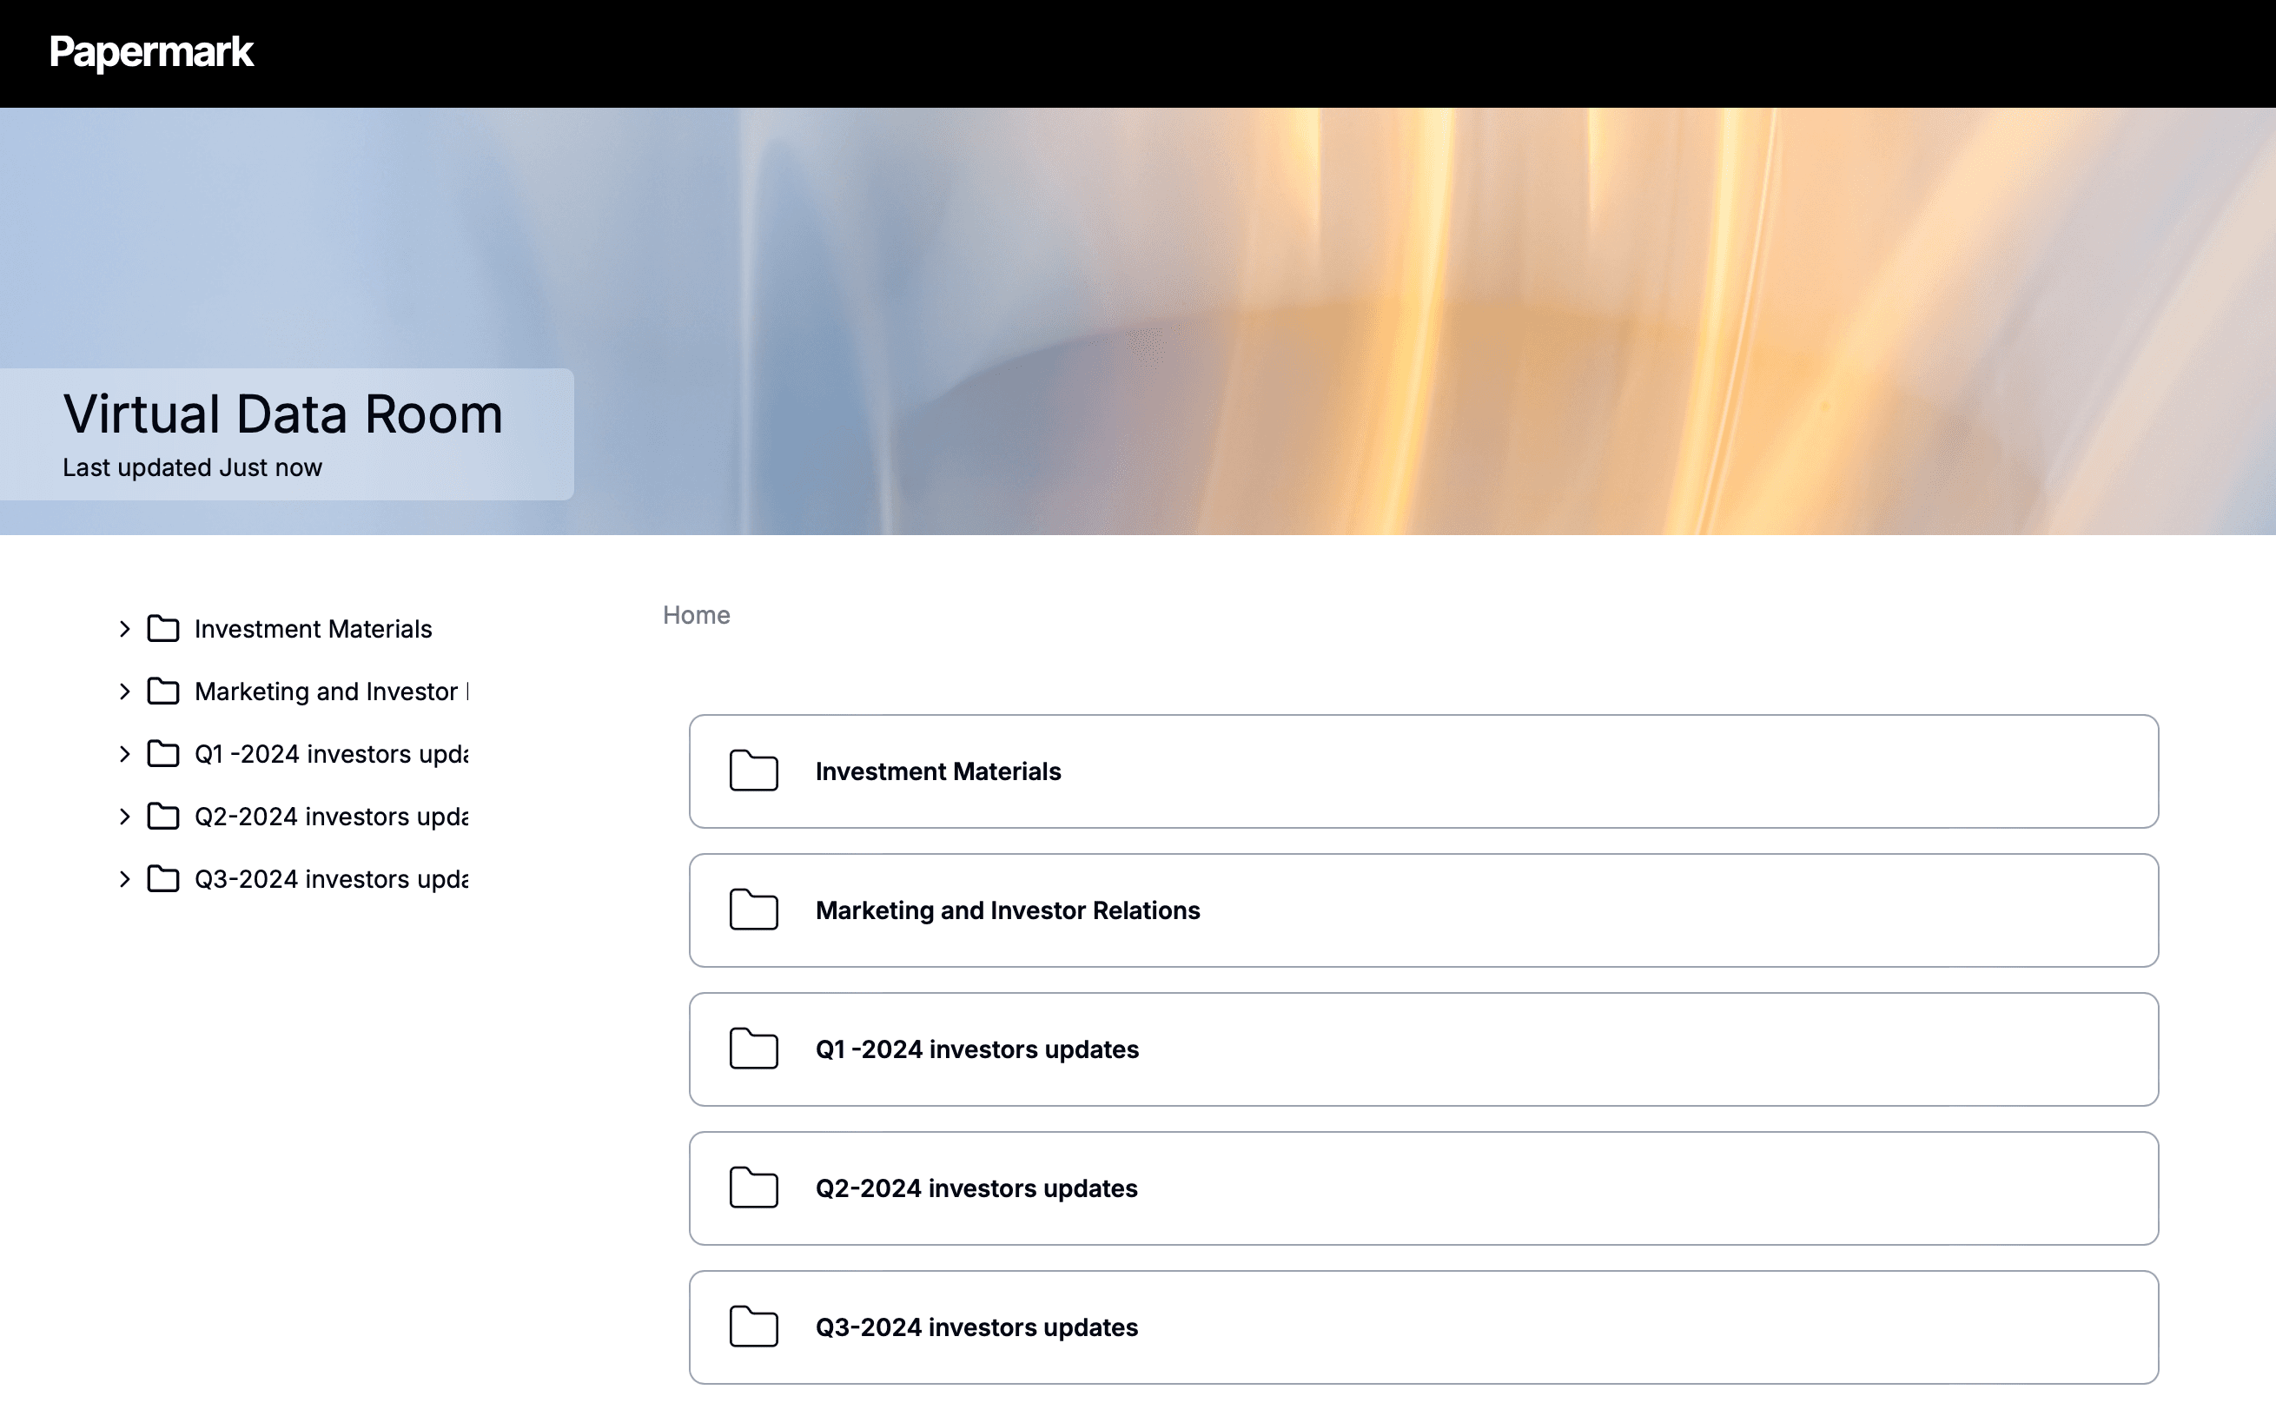
Task: Click the folder icon on the Q1 -2024 investors updates card
Action: [754, 1049]
